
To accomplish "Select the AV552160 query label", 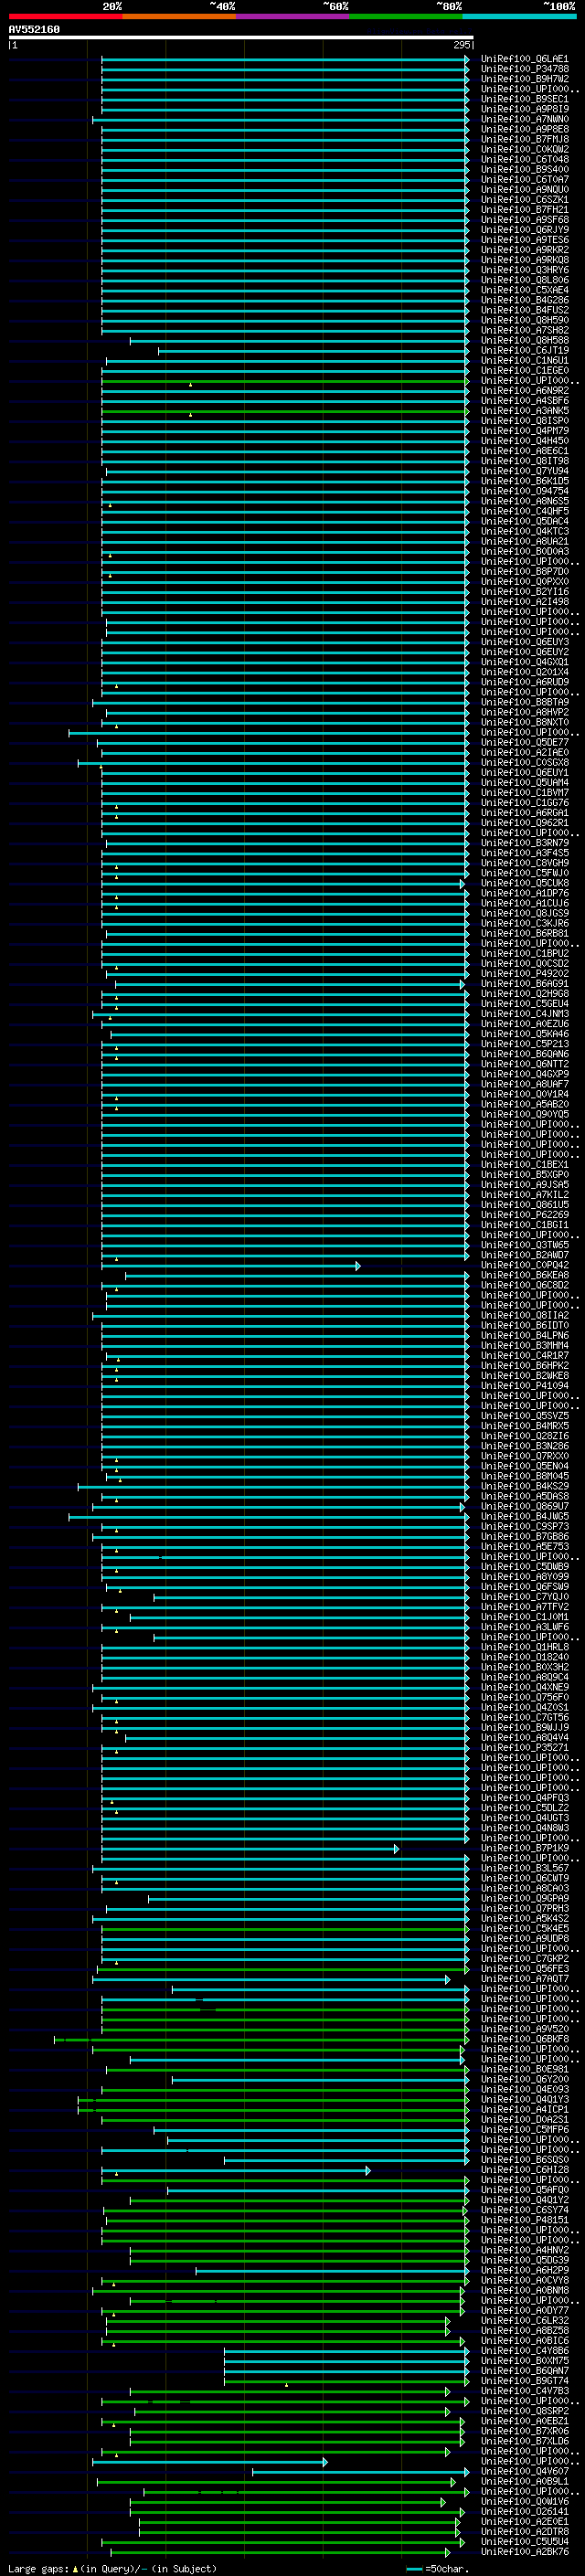I will click(x=34, y=29).
